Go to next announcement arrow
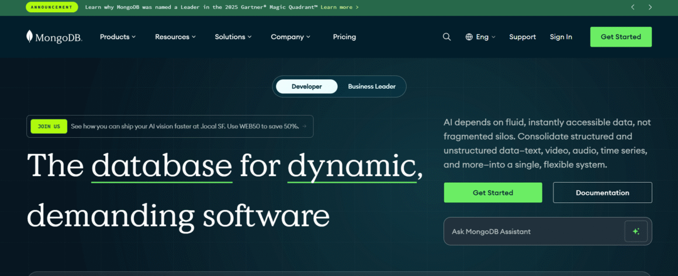This screenshot has width=678, height=276. 650,7
